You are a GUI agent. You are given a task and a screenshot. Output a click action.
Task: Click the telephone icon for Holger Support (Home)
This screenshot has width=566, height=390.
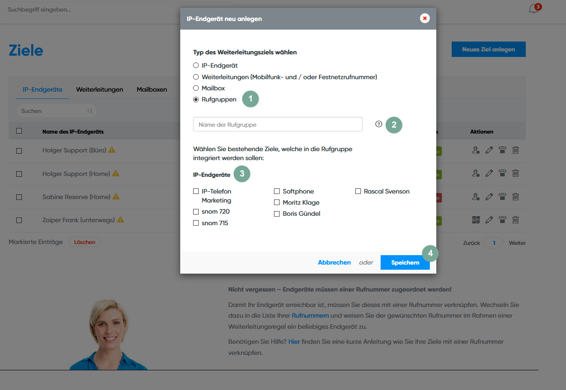pos(502,173)
